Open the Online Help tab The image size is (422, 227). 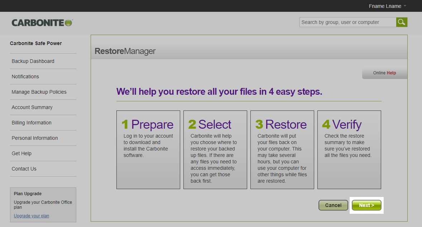click(x=384, y=73)
